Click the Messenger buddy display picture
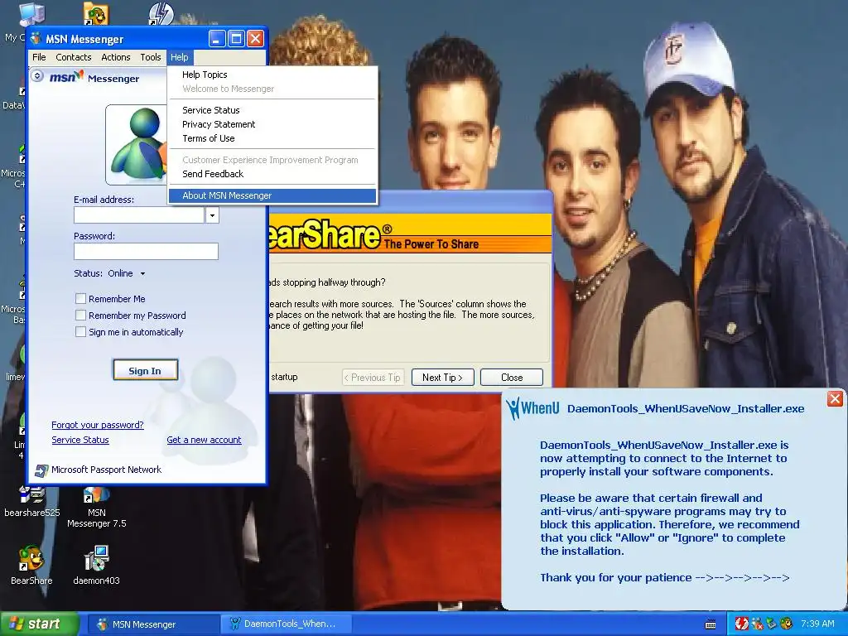 137,144
